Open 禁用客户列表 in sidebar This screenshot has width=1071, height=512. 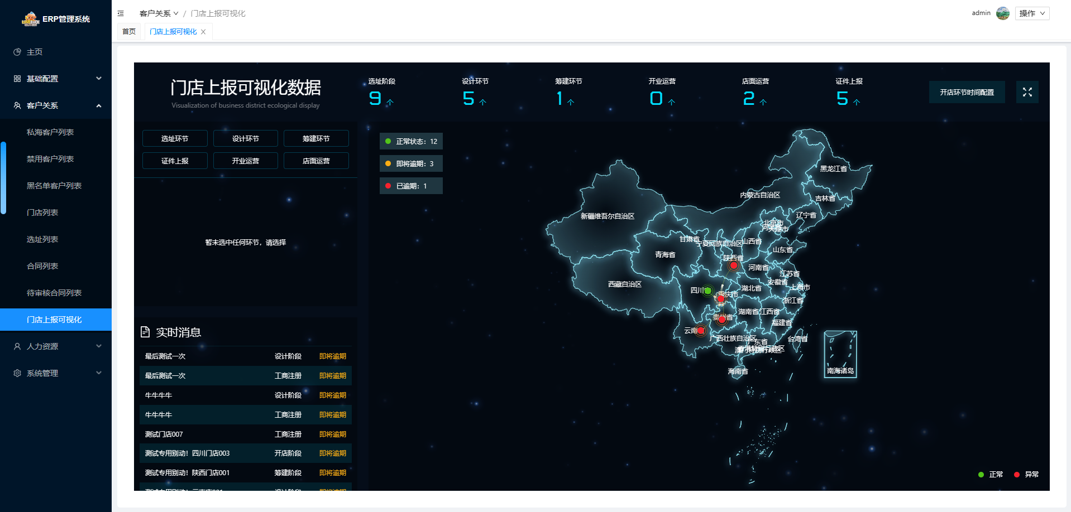pos(50,159)
